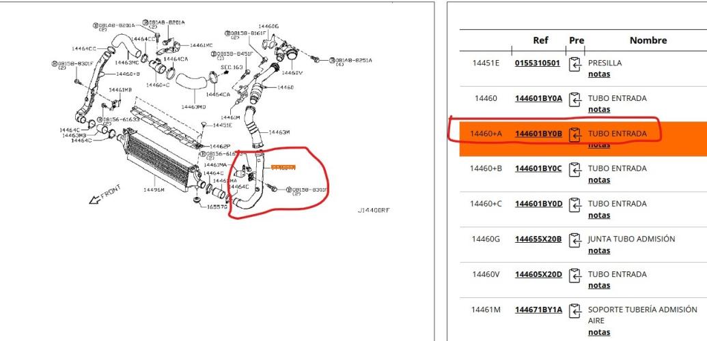Open part reference 144671BY1A
Viewport: 707px width, 341px height.
coord(538,310)
